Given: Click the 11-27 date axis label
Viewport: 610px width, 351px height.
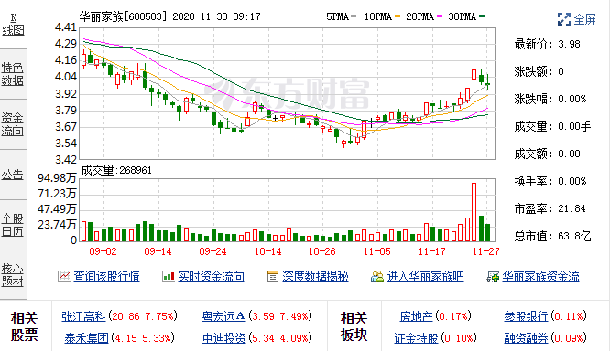Looking at the screenshot, I should point(485,251).
